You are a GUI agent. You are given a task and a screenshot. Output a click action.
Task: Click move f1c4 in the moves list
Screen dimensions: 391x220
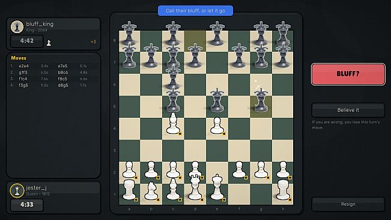click(23, 79)
